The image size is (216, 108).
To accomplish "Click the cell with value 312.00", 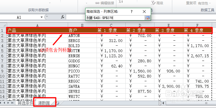I will pos(111,41).
